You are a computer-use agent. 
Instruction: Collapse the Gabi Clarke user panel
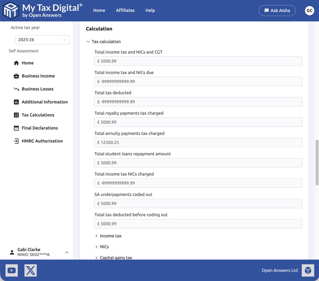[x=67, y=252]
